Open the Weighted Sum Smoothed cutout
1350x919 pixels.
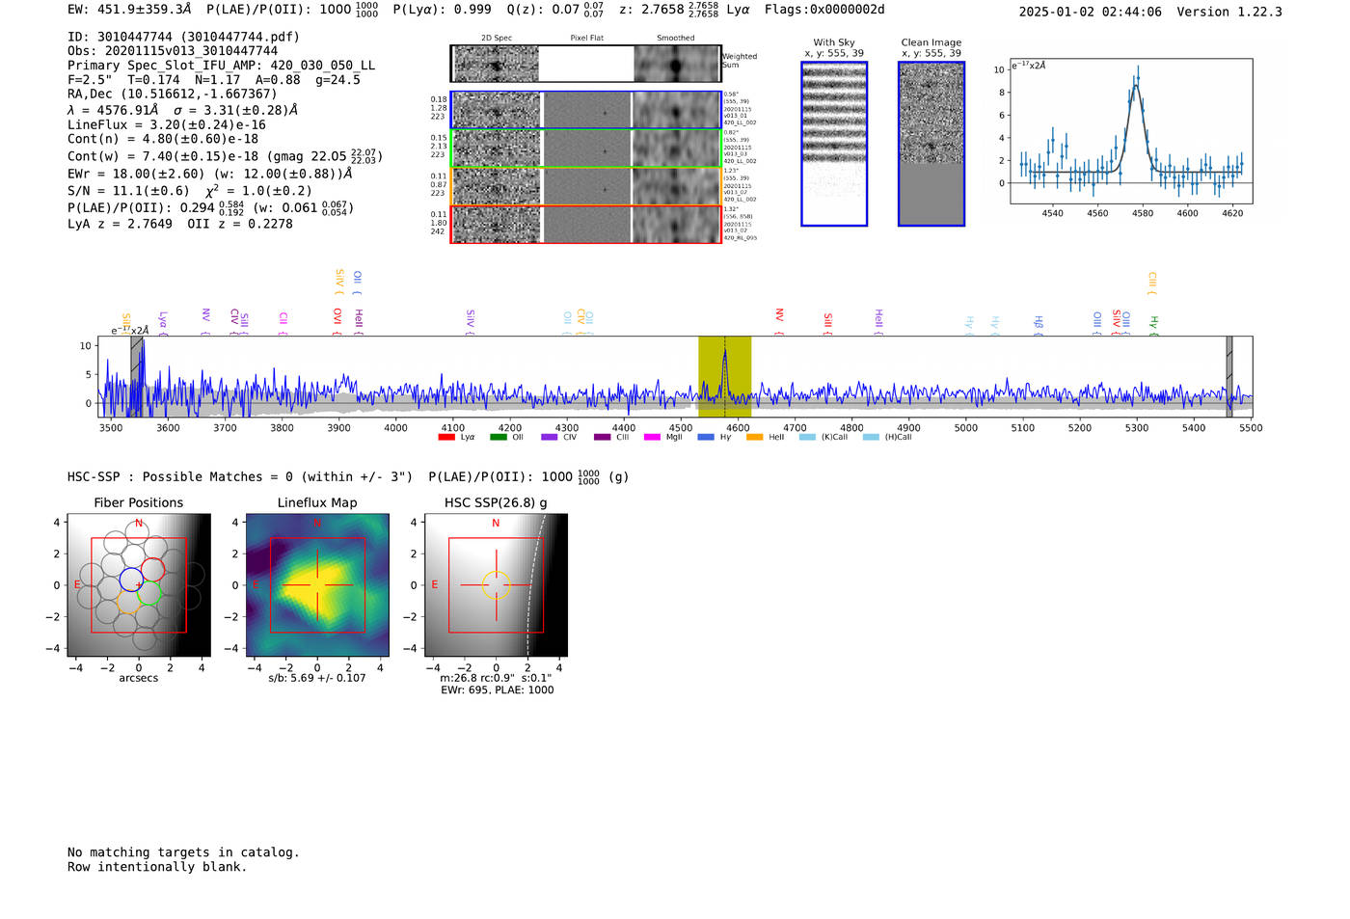[677, 64]
